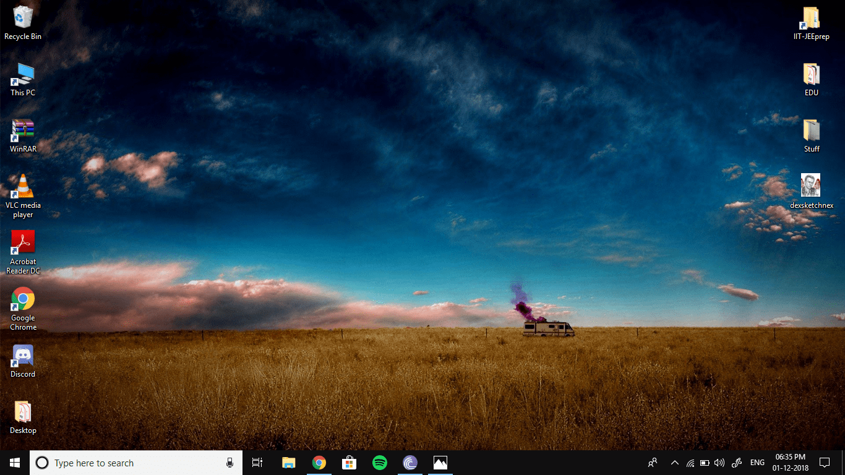Open the Wi-Fi network settings flyout

click(690, 462)
